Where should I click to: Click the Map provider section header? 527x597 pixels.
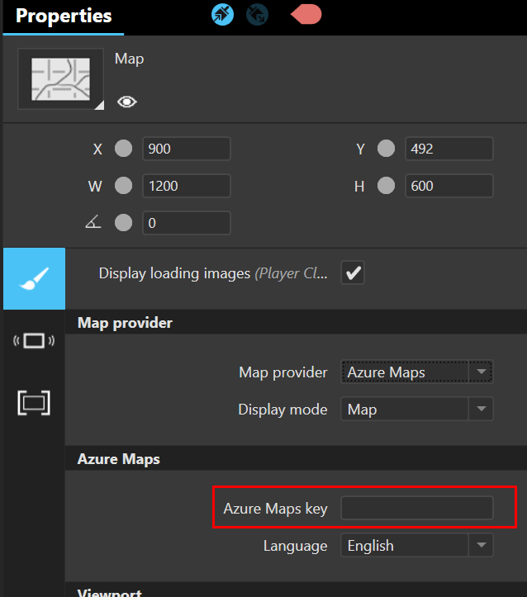125,323
